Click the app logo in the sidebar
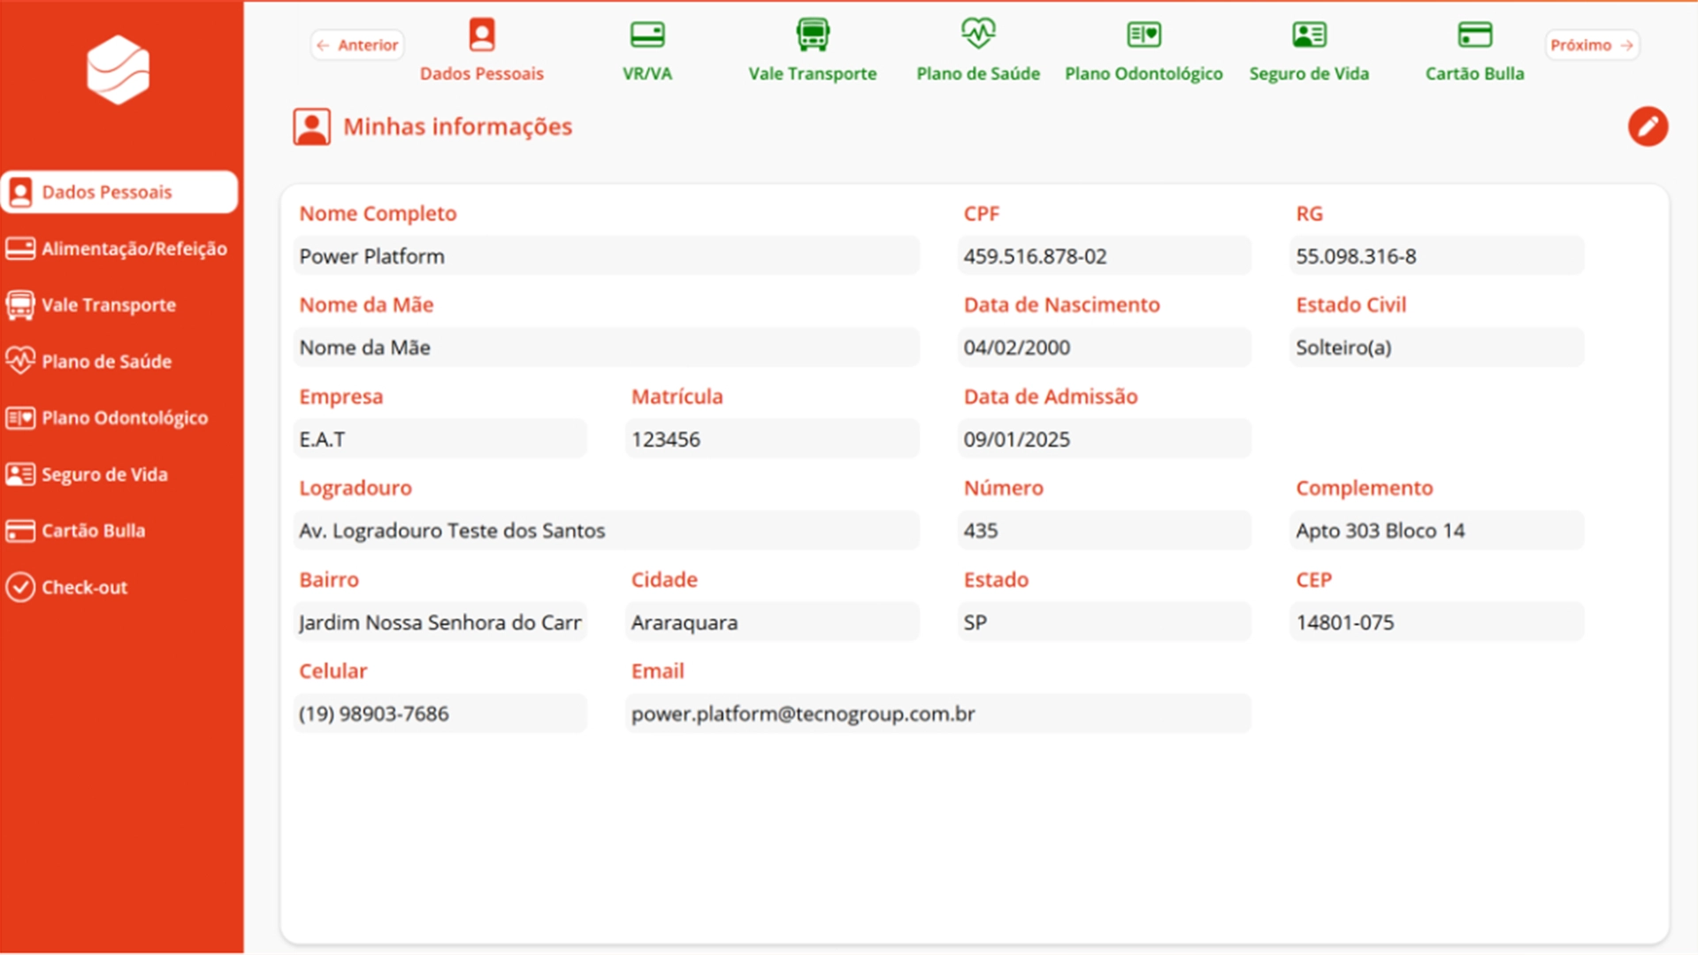1698x955 pixels. pos(119,69)
